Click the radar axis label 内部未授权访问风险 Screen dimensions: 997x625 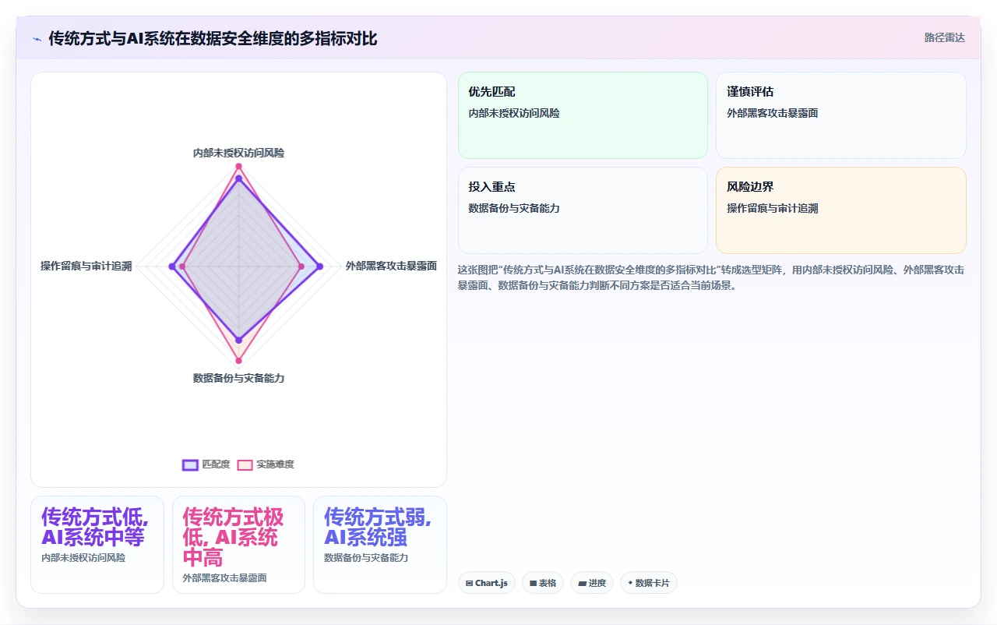[x=238, y=153]
